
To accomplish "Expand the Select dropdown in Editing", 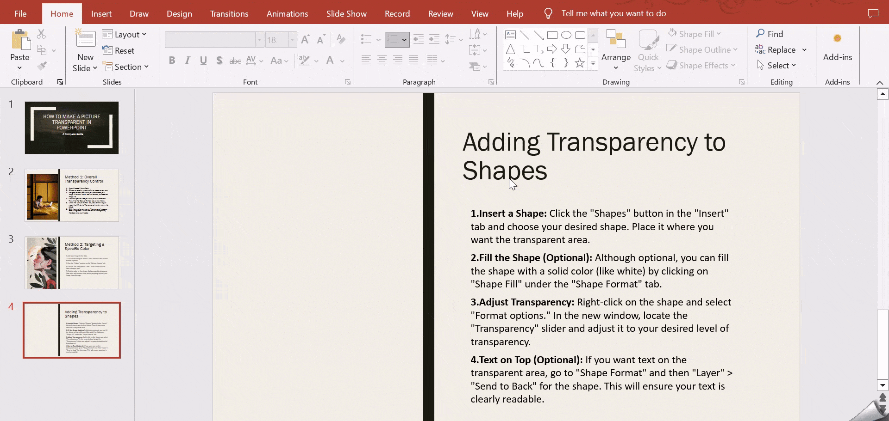I will (776, 66).
